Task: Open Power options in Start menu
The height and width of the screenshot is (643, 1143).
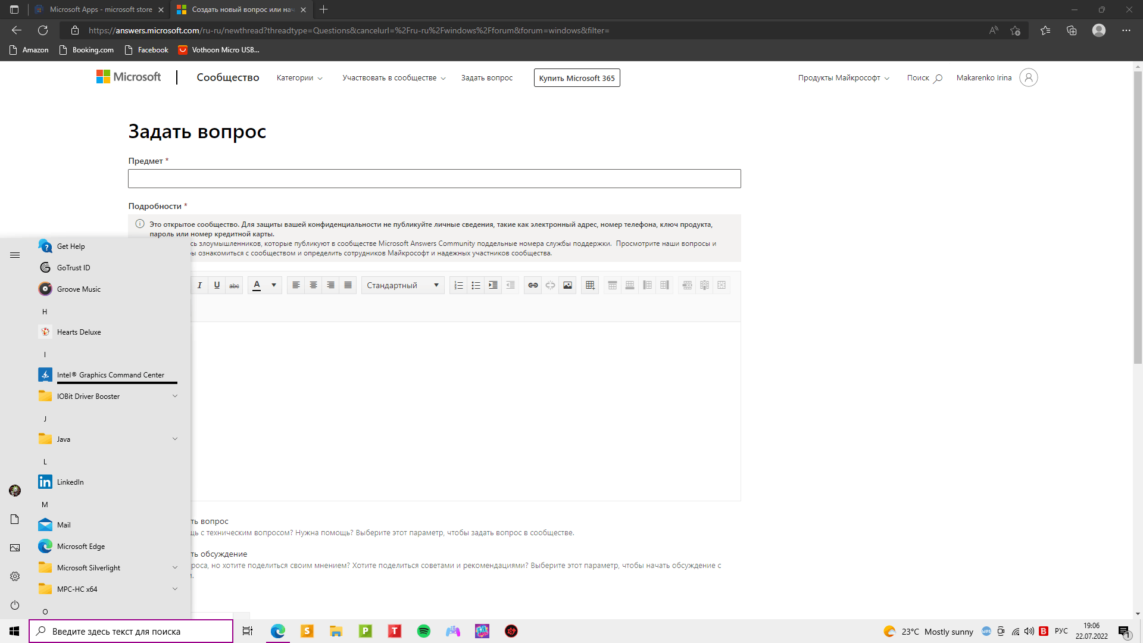Action: click(15, 605)
